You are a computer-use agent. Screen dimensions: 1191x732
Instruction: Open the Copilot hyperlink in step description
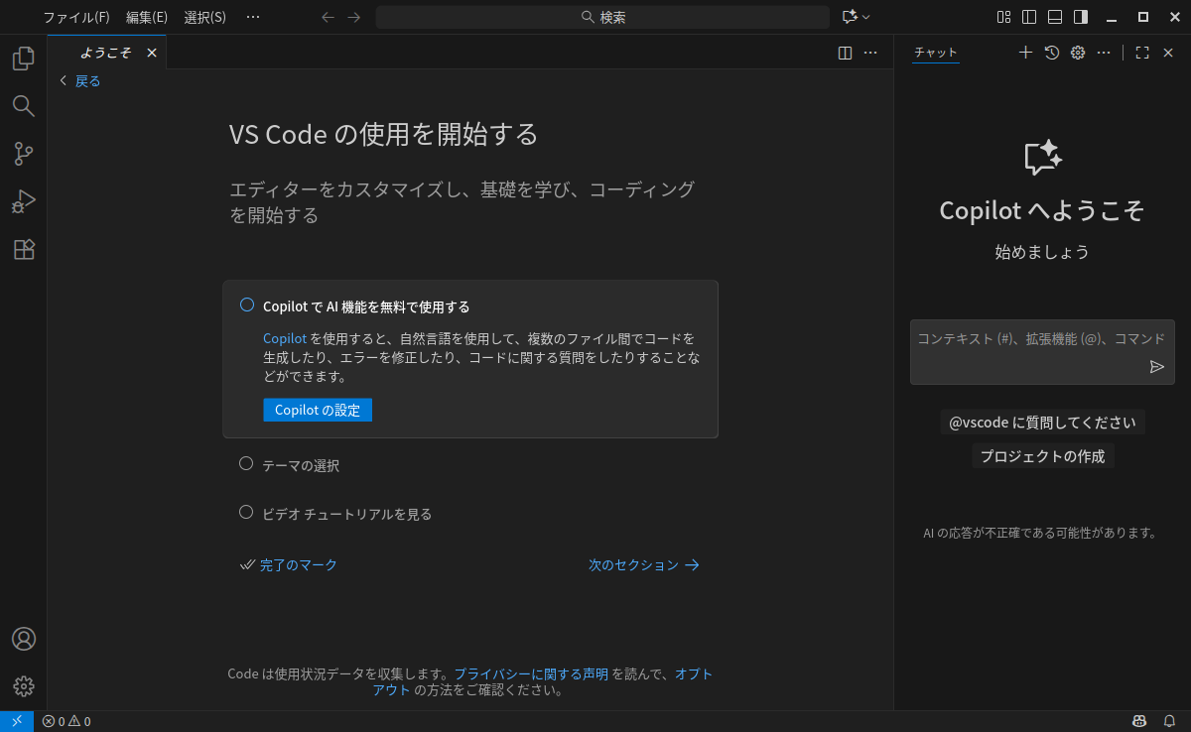(x=285, y=338)
